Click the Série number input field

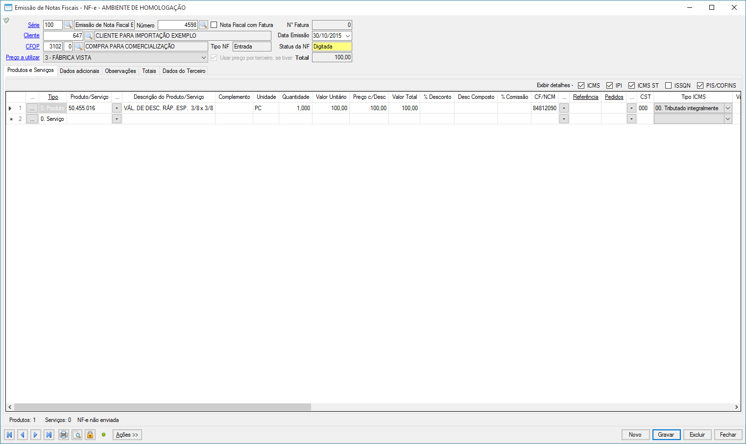coord(53,25)
